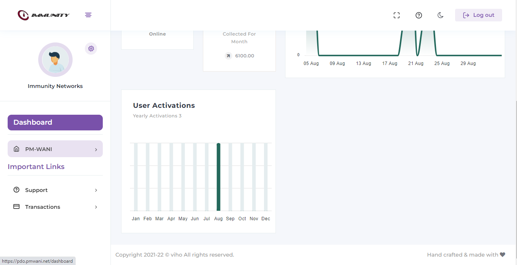Click the Immunity Networks profile name
The width and height of the screenshot is (517, 265).
[x=55, y=86]
